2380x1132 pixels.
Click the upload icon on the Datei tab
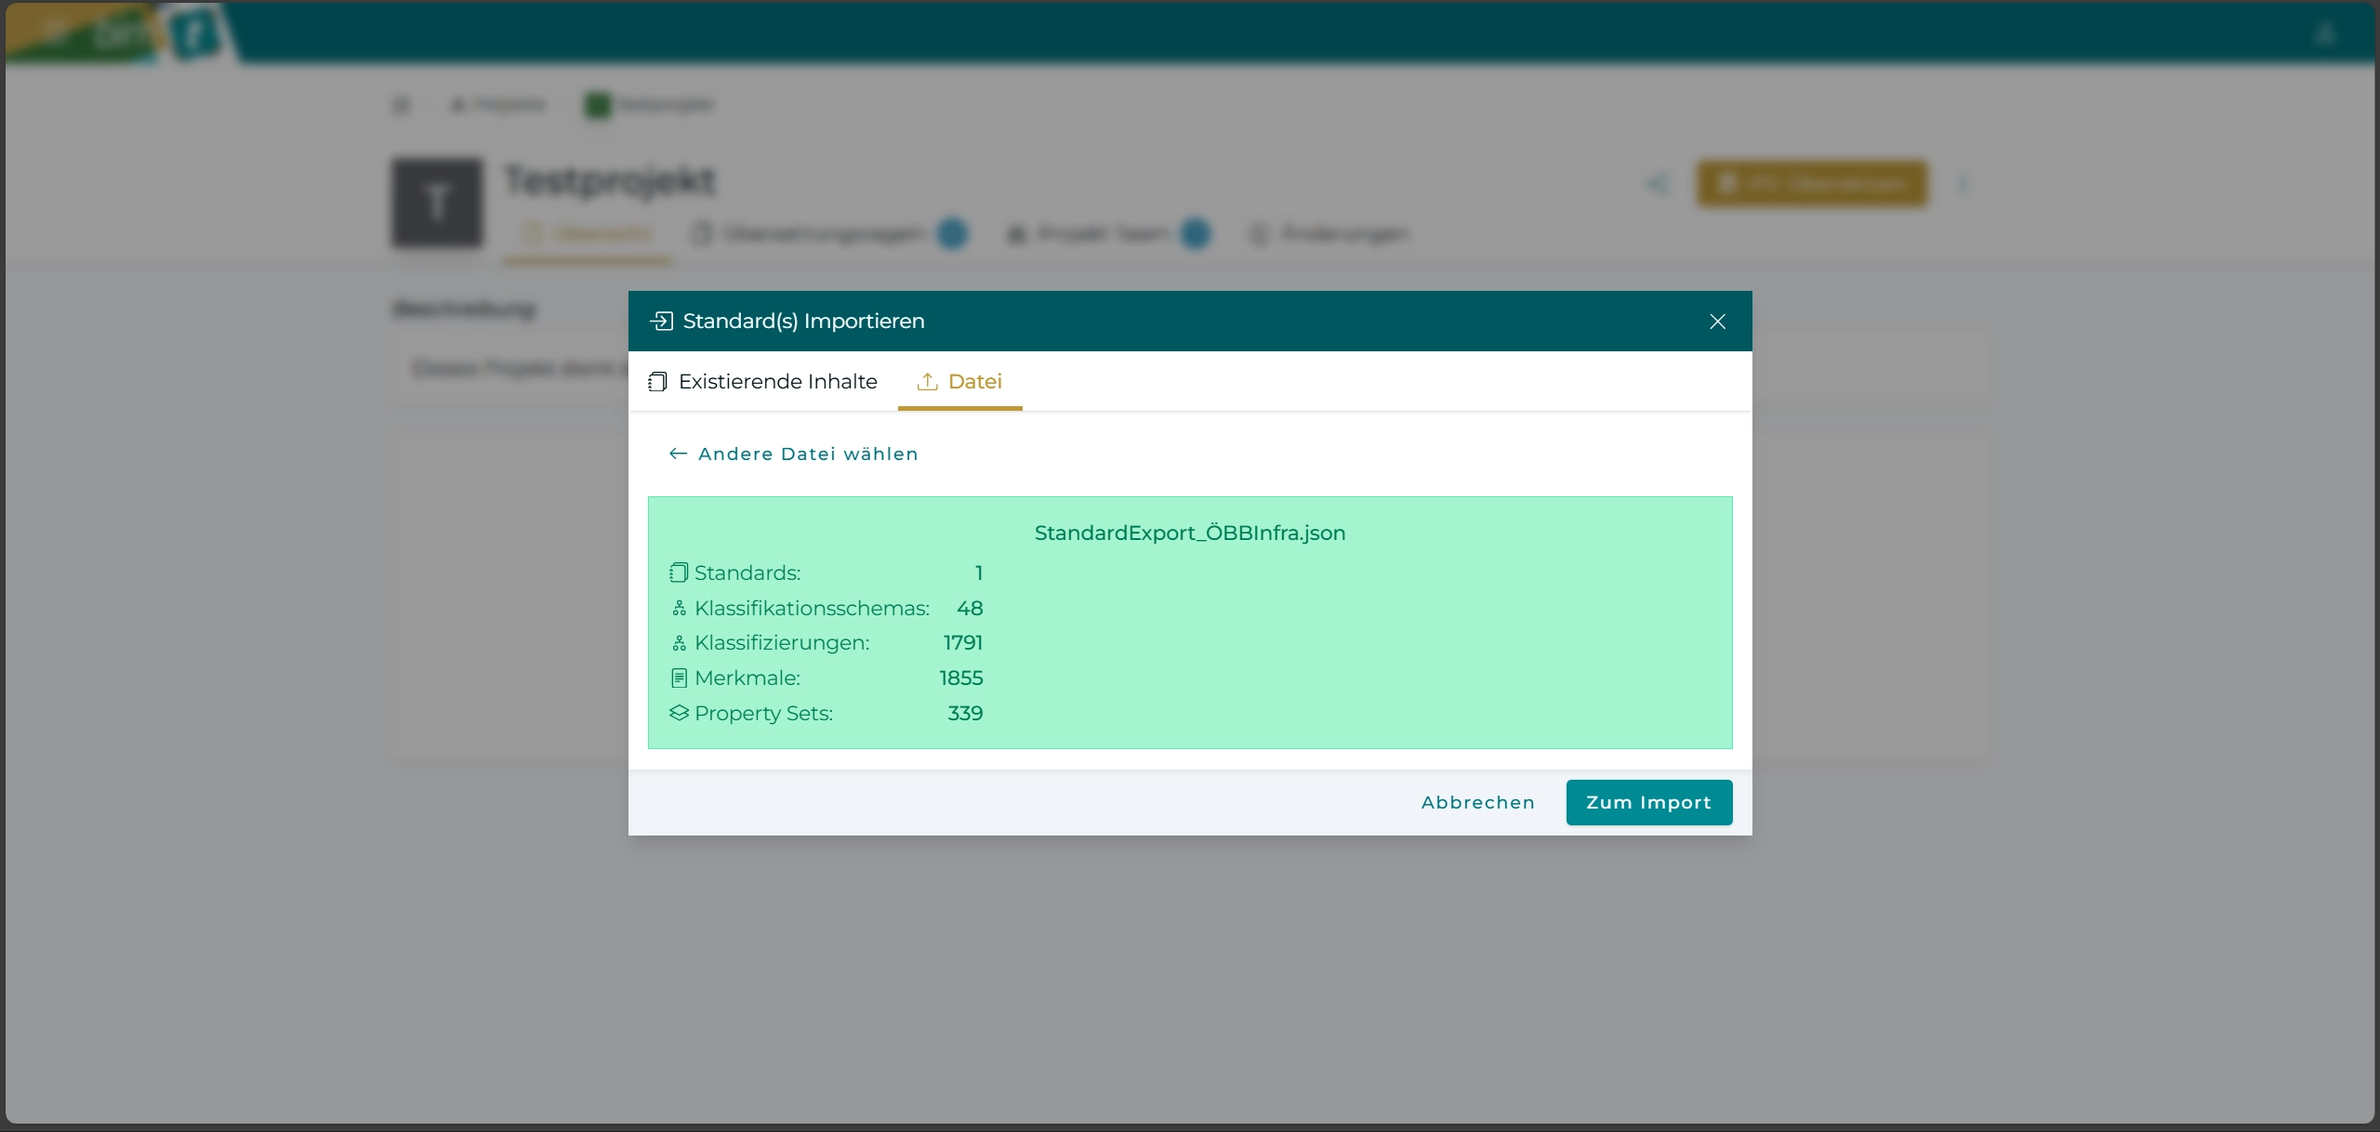[927, 381]
